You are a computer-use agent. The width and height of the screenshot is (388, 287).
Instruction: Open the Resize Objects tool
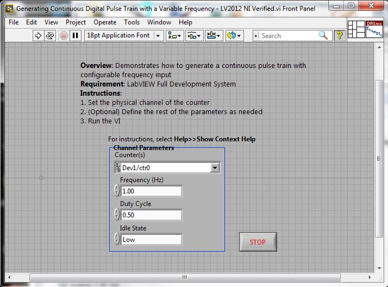point(214,36)
